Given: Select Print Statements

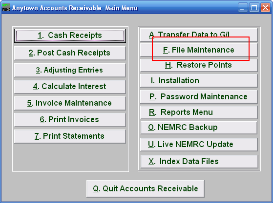Looking at the screenshot, I should coord(70,136).
